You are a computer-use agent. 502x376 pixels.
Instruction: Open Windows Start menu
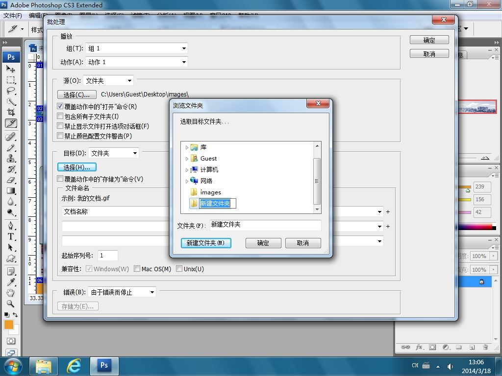click(13, 366)
